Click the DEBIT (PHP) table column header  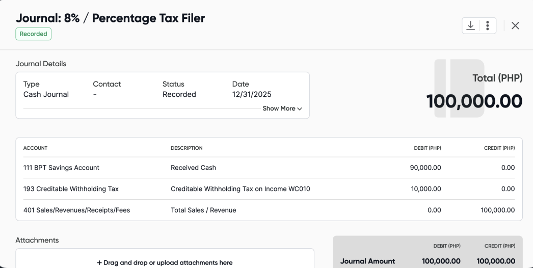point(427,148)
